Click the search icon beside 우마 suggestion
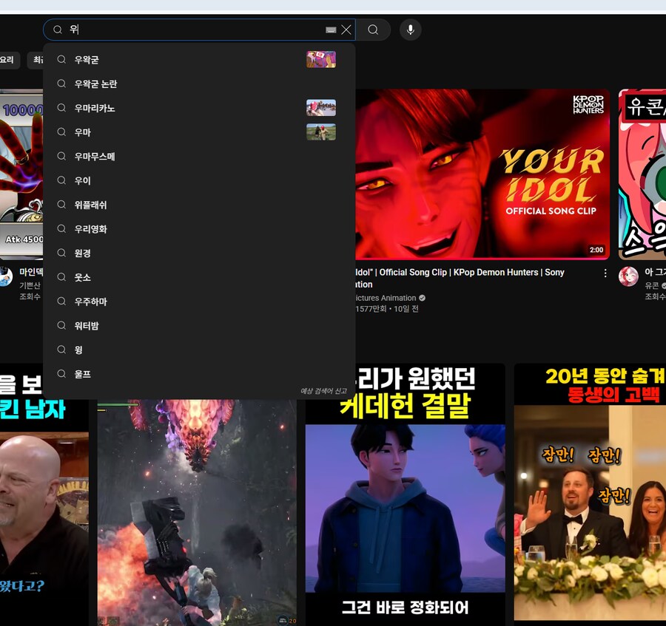 61,132
